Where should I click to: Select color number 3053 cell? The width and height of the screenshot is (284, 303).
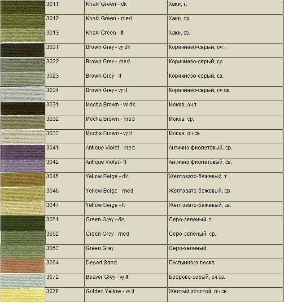point(65,251)
